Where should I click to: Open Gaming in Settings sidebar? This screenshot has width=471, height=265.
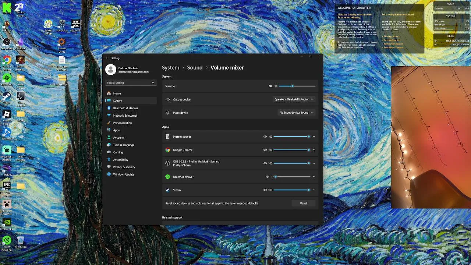[131, 152]
